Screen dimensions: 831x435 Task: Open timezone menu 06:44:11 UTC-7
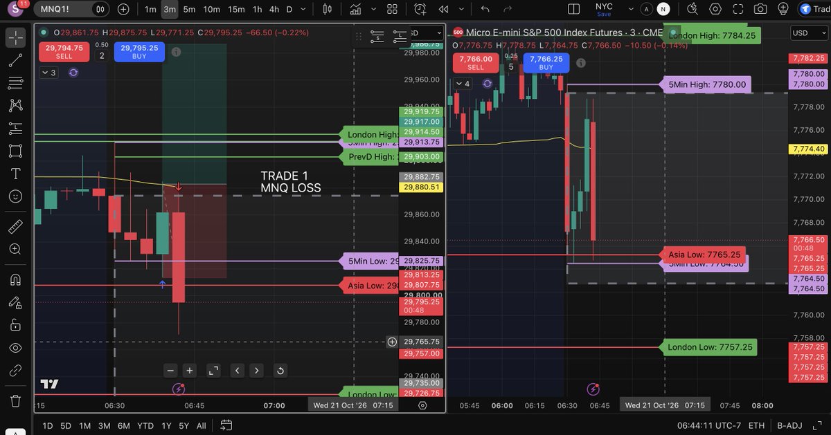point(708,425)
